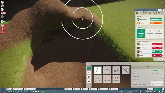Viewport: 165px width, 93px height.
Task: Select the Terrain welfare row
Action: 150,23
